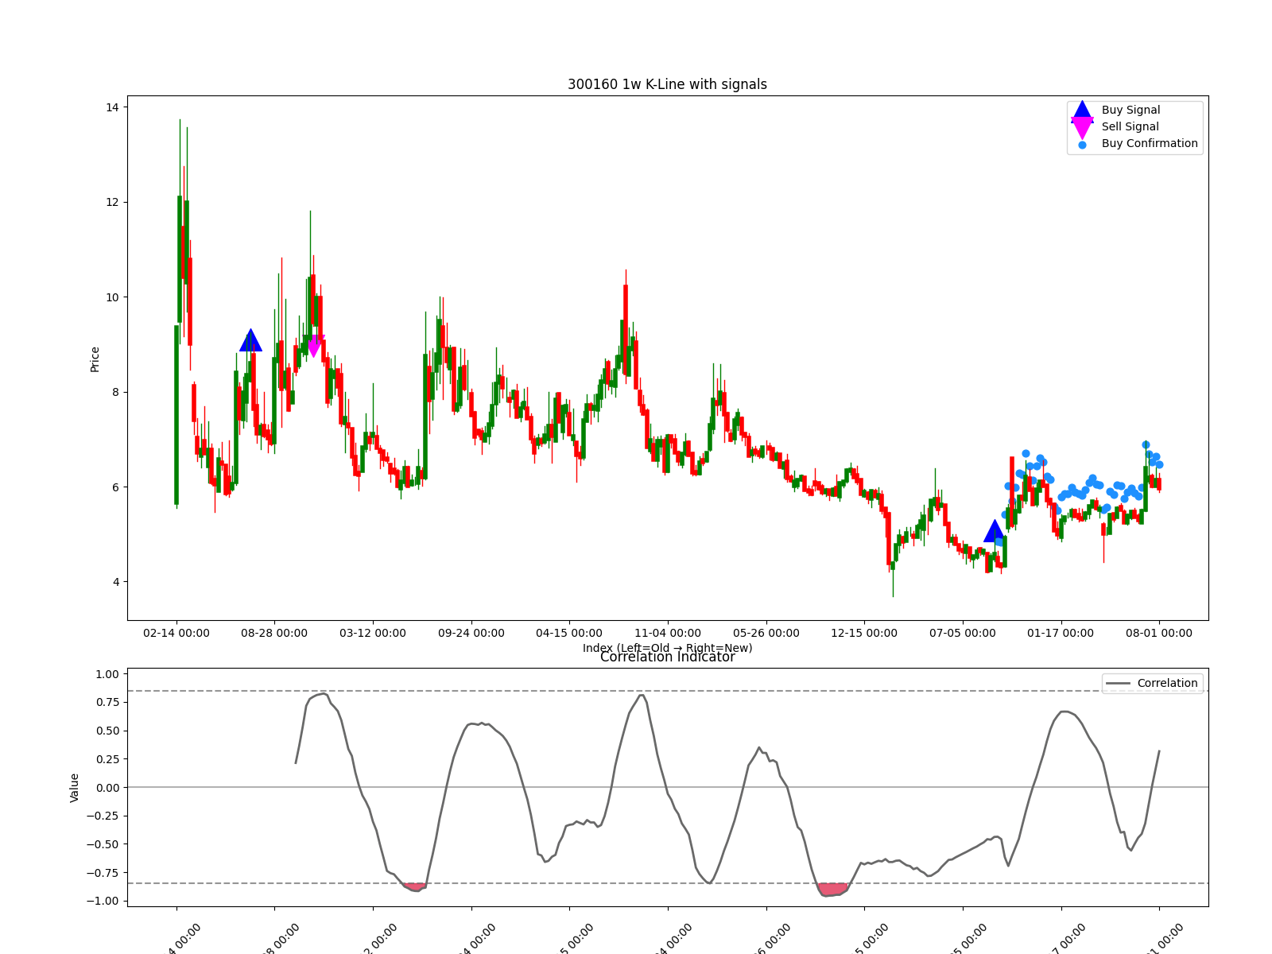Click the 'Sell Signal' legend label
The width and height of the screenshot is (1272, 954).
pyautogui.click(x=1130, y=127)
